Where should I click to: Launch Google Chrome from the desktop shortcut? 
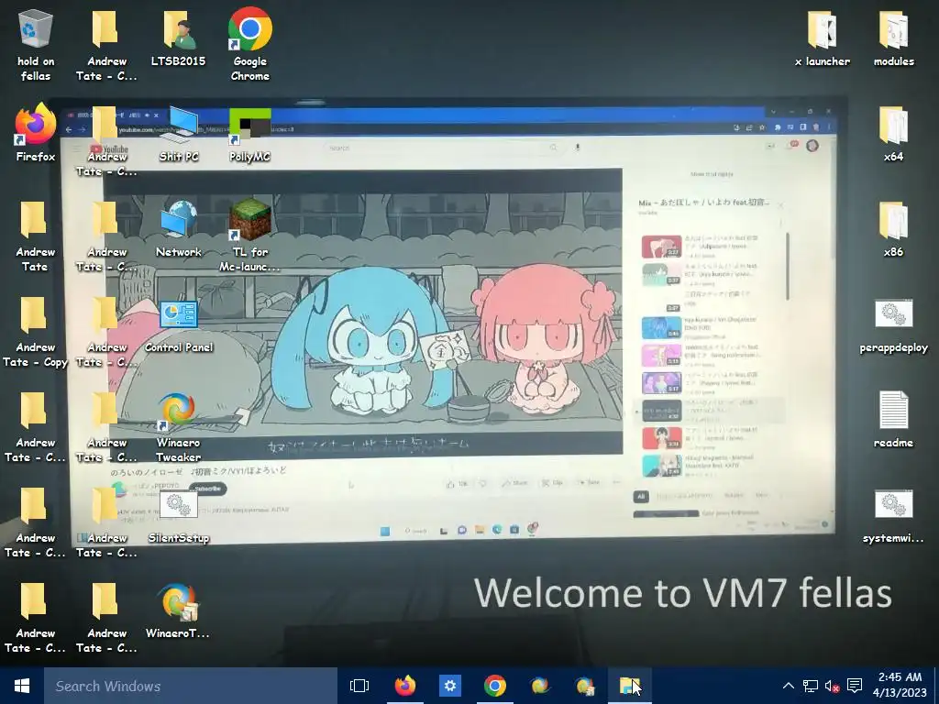(x=249, y=45)
